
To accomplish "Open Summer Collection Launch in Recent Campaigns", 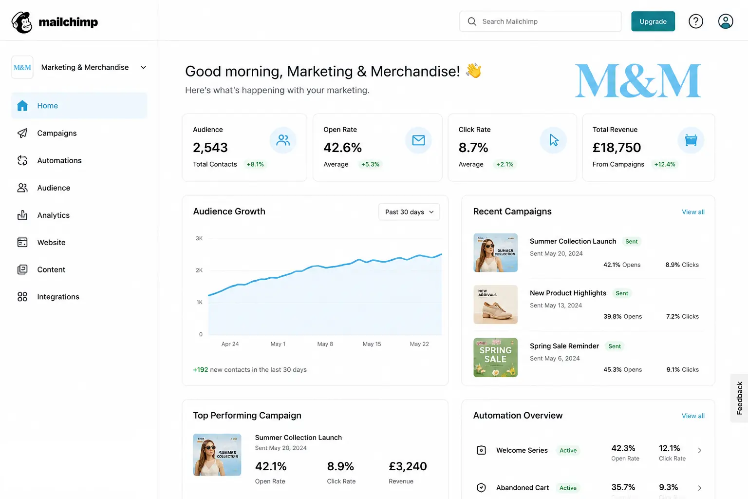I will pyautogui.click(x=573, y=241).
